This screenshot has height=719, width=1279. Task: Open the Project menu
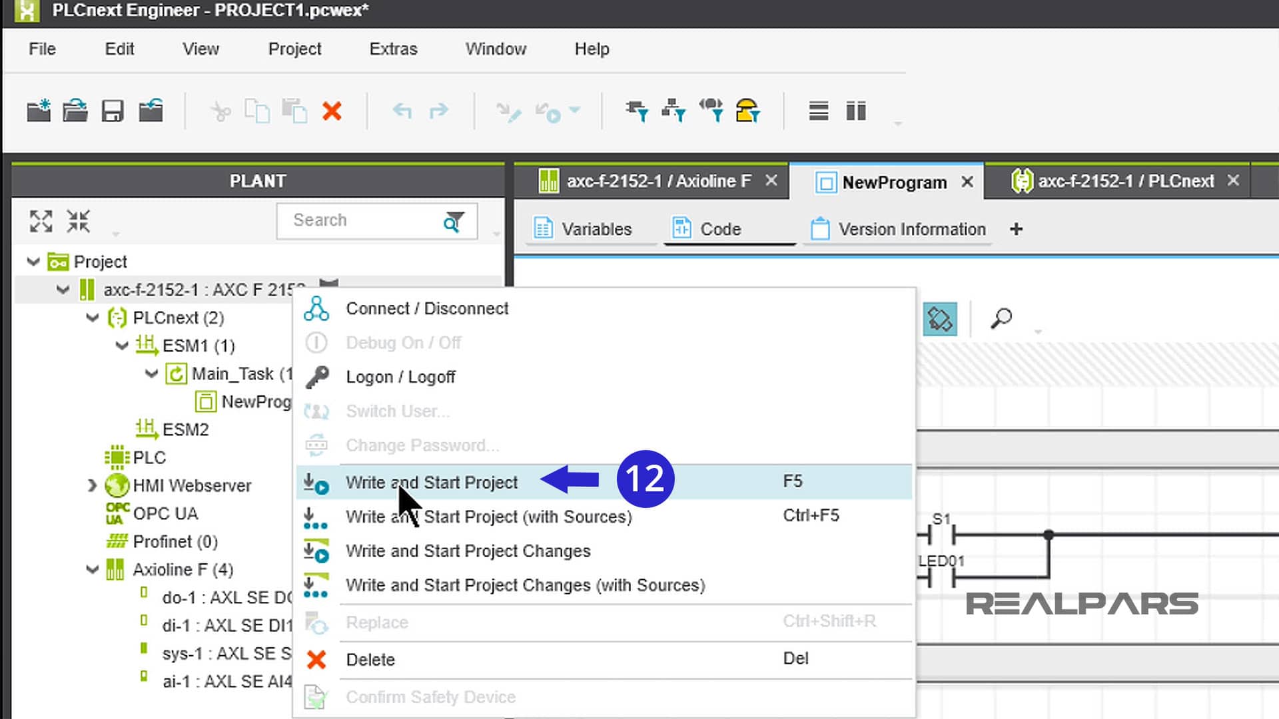point(294,49)
